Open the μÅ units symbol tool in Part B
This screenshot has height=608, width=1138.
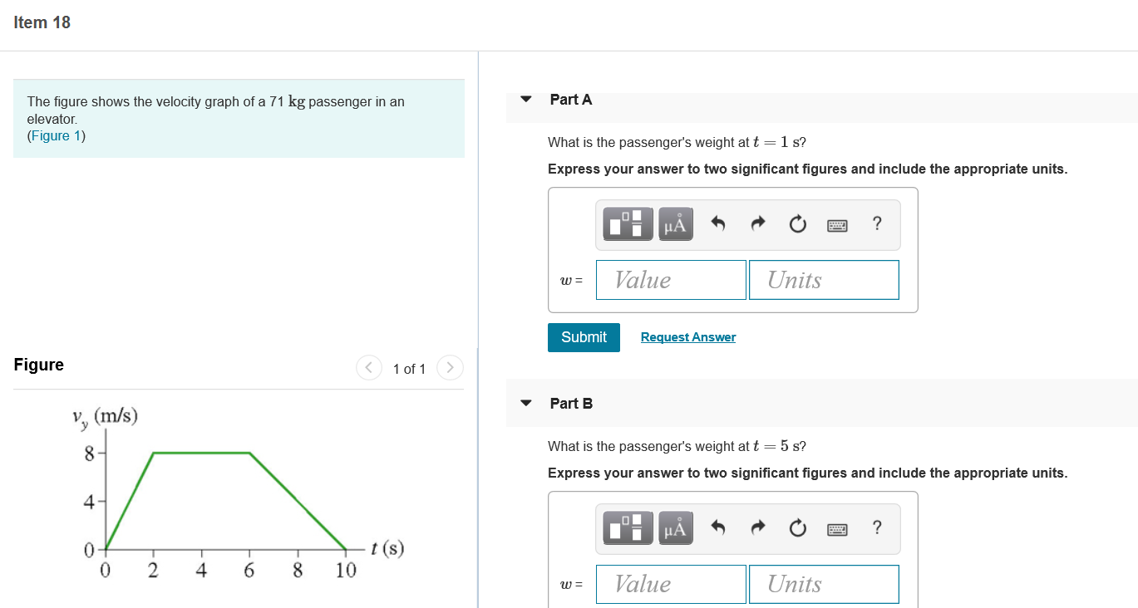(x=676, y=527)
